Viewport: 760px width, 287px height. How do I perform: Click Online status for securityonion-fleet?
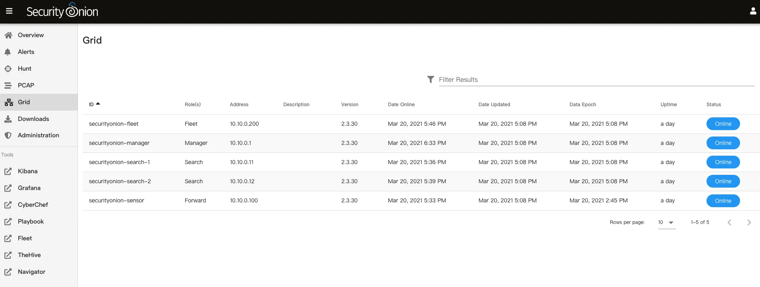tap(723, 124)
